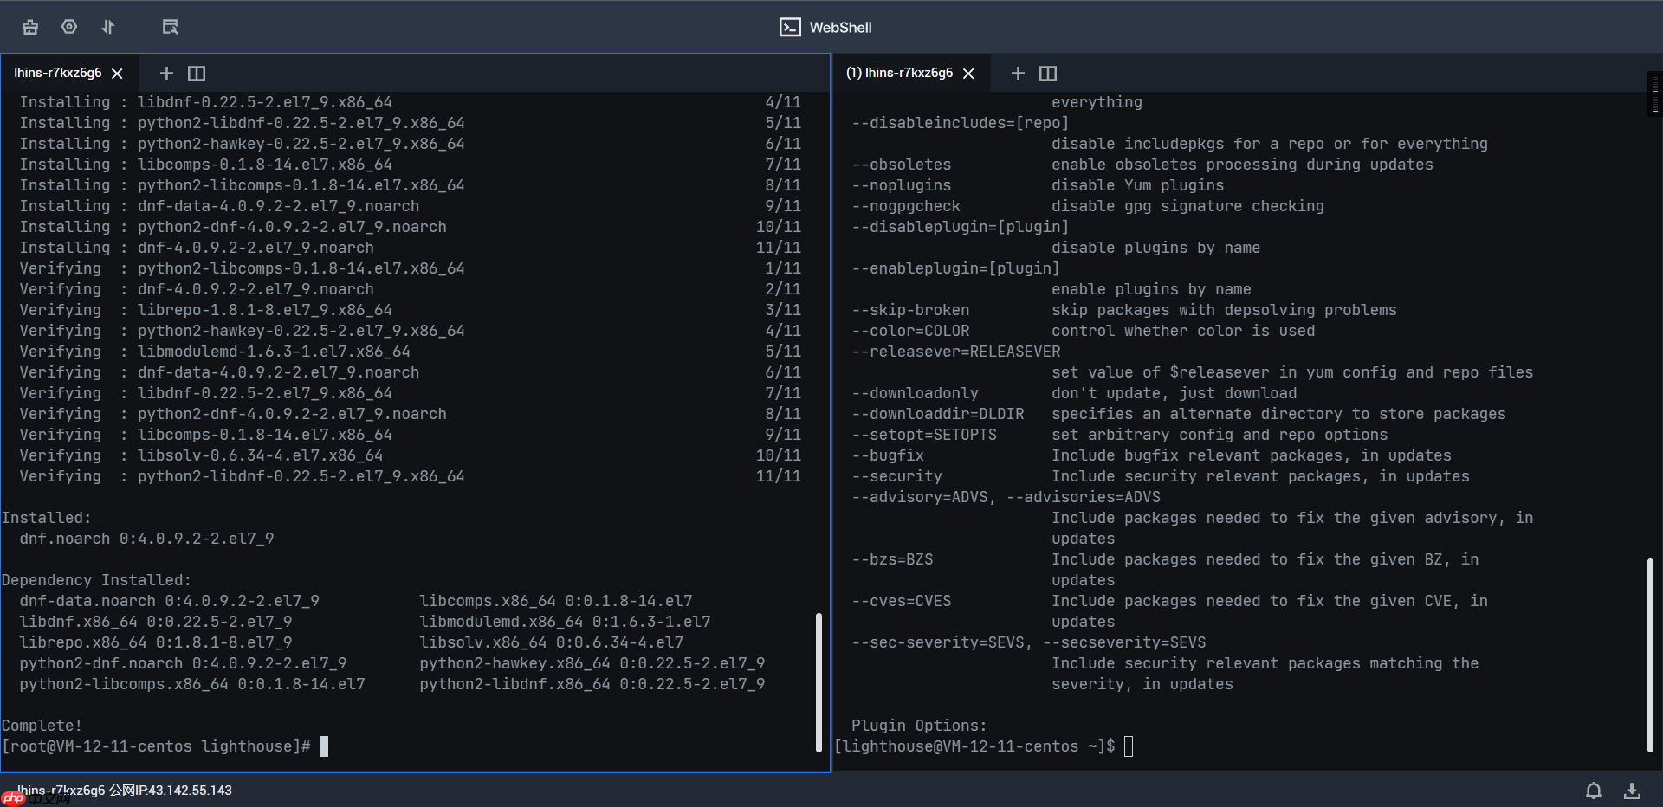Add a new tab in the right pane
The image size is (1663, 807).
click(1018, 74)
